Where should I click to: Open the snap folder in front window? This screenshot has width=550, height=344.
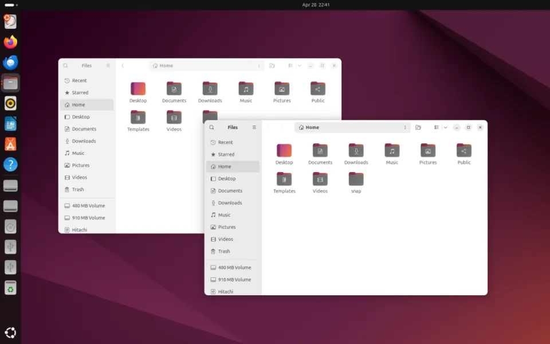(356, 183)
